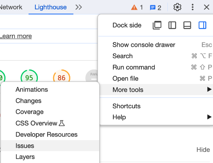Choose Open file menu item

(155, 79)
